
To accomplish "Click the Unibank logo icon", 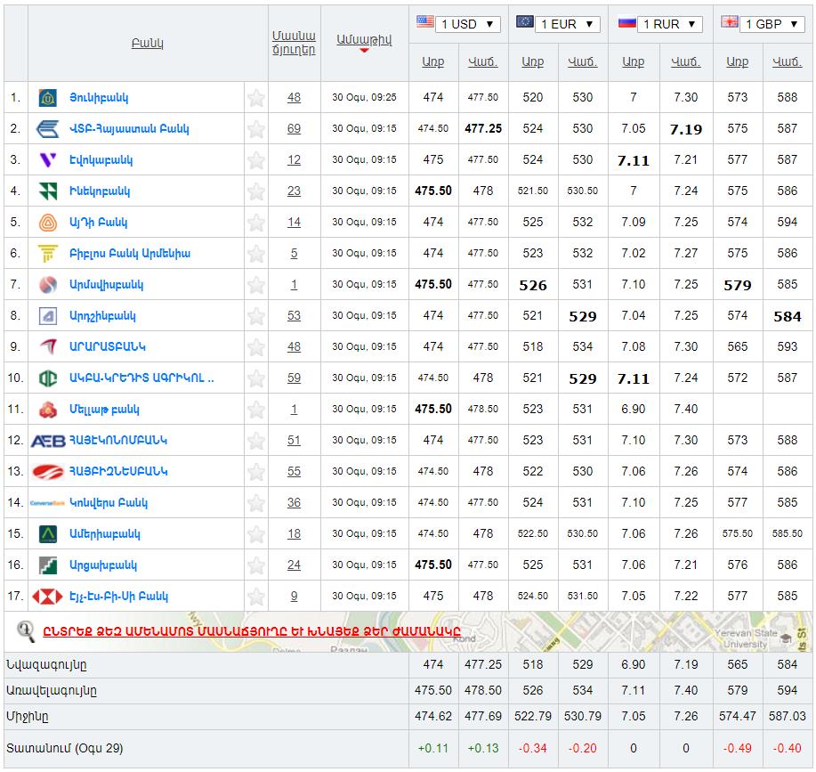I will (48, 98).
